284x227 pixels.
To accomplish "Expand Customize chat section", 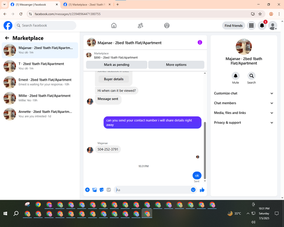I will click(244, 93).
